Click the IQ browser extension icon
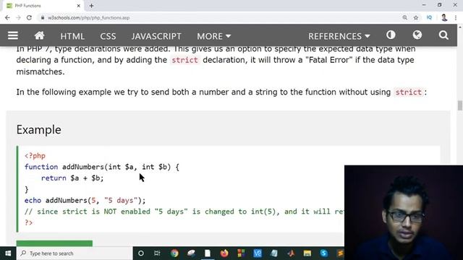The width and height of the screenshot is (463, 260). pos(429,17)
